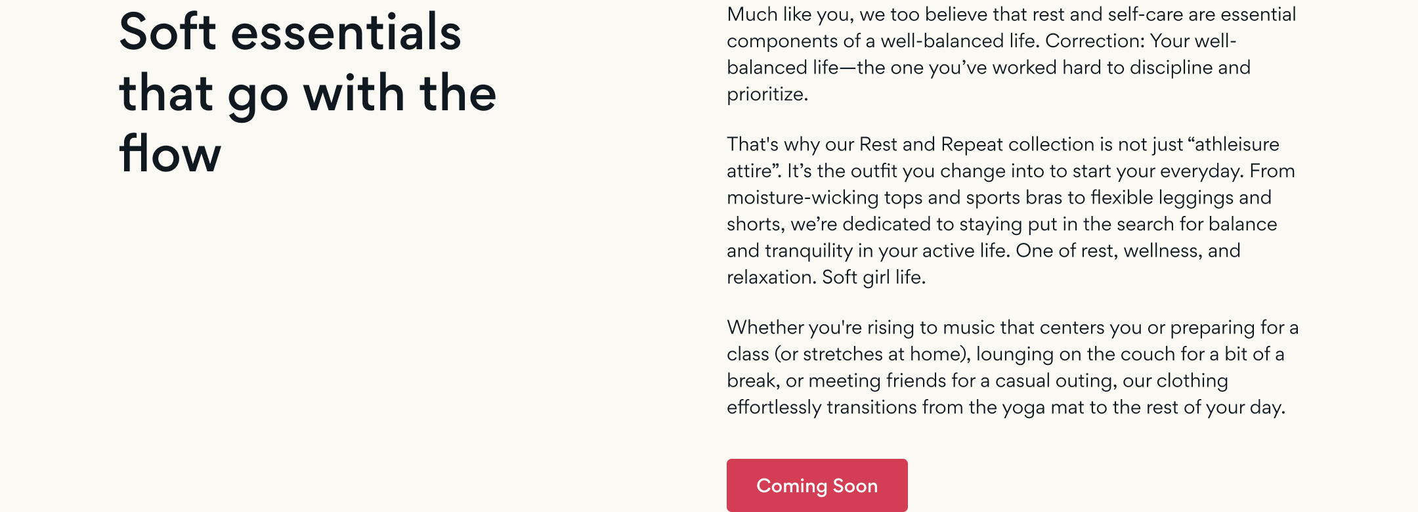Click the paragraph starting "Much like you"

[1011, 54]
